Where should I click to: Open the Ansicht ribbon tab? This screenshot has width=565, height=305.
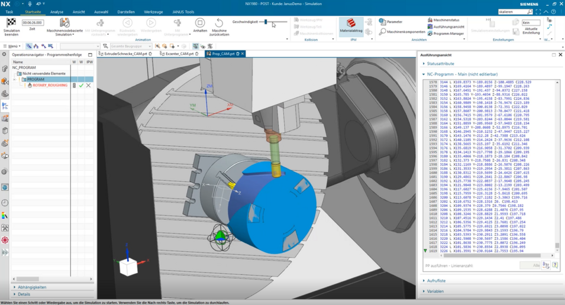(79, 12)
